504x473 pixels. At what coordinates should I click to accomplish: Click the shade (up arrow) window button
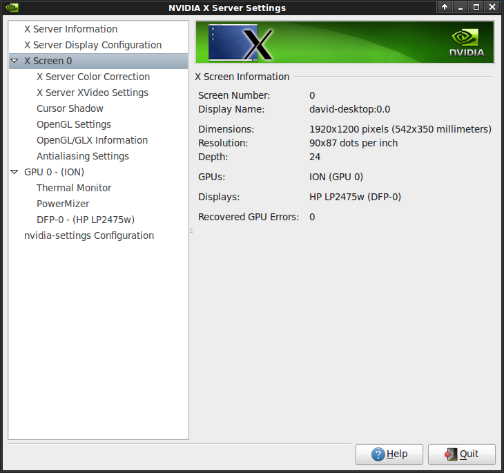(445, 7)
